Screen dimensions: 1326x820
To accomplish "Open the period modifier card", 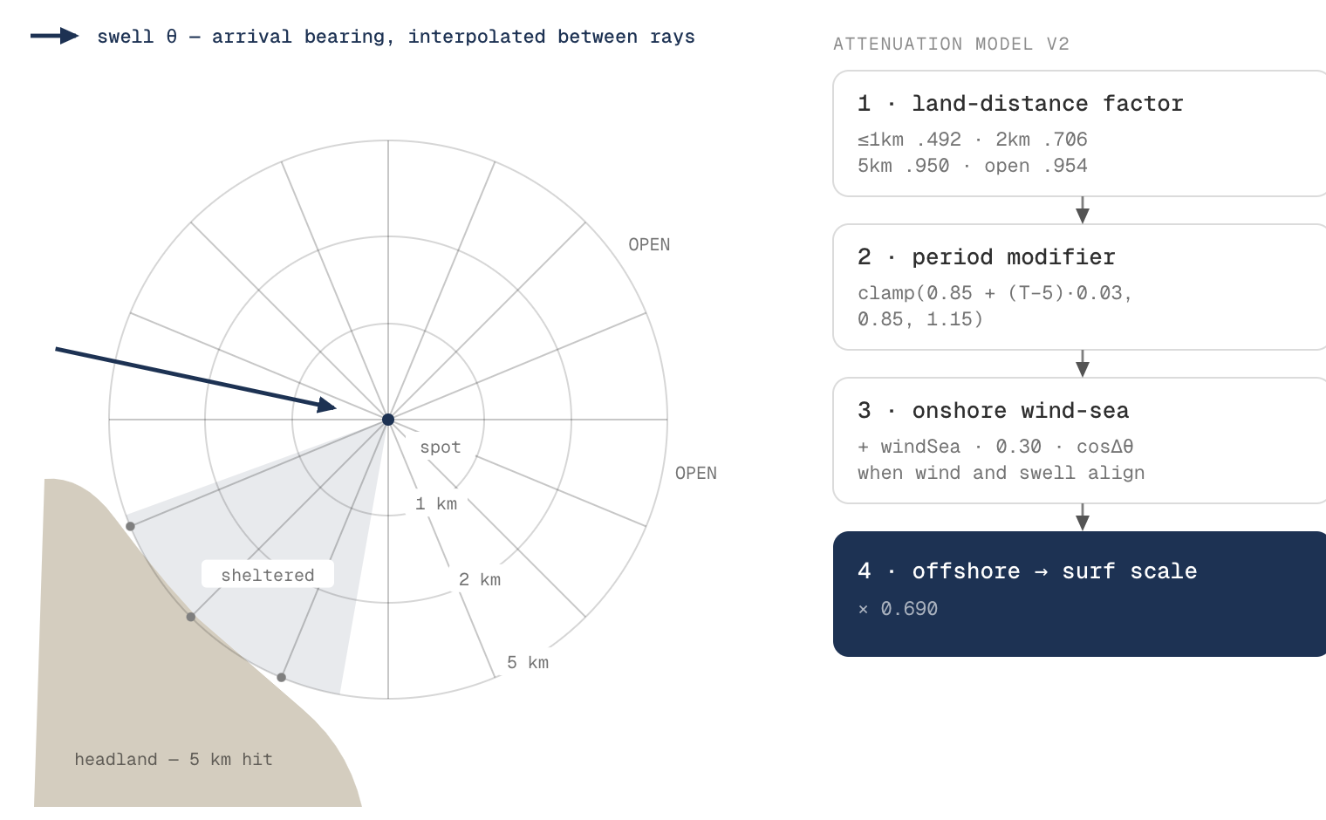I will [1080, 287].
